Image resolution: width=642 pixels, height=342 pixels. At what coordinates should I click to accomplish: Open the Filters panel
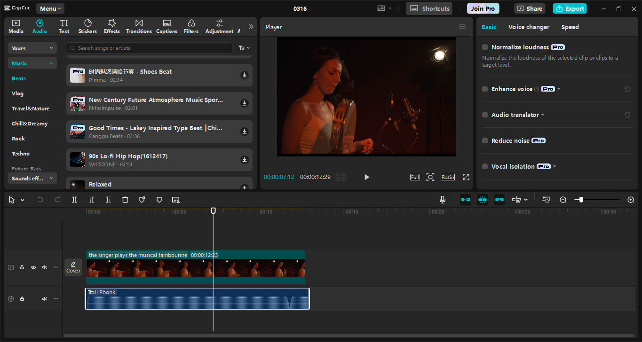(x=191, y=26)
